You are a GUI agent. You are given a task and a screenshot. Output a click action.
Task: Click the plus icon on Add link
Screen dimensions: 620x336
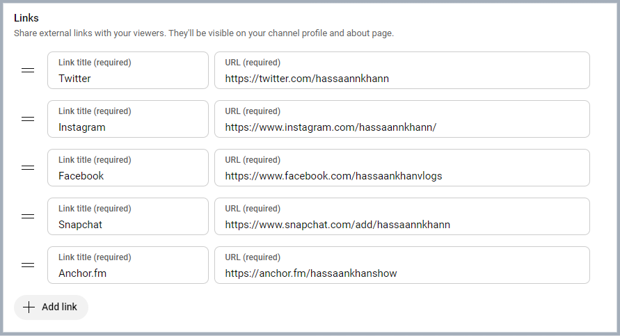(x=29, y=307)
